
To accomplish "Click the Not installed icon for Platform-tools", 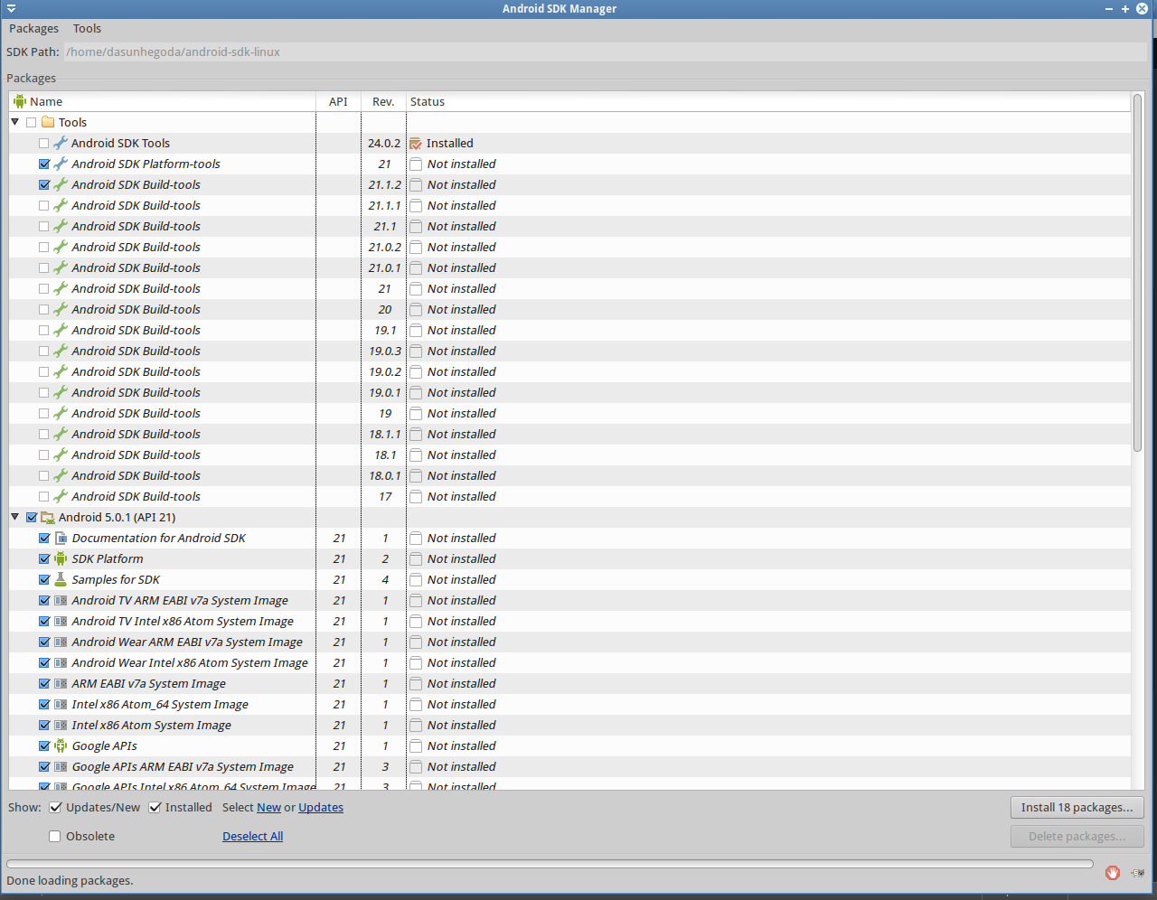I will [x=416, y=164].
